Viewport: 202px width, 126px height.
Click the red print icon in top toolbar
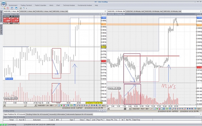(7, 8)
